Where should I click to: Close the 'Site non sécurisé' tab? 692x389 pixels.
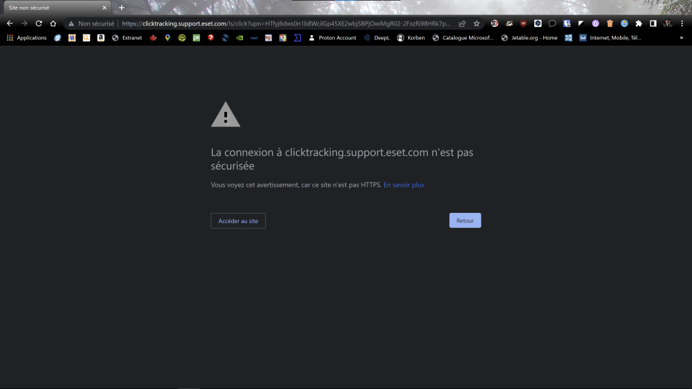[x=104, y=8]
